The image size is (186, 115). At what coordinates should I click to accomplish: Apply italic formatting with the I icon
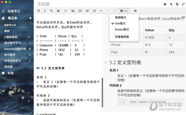[45, 11]
